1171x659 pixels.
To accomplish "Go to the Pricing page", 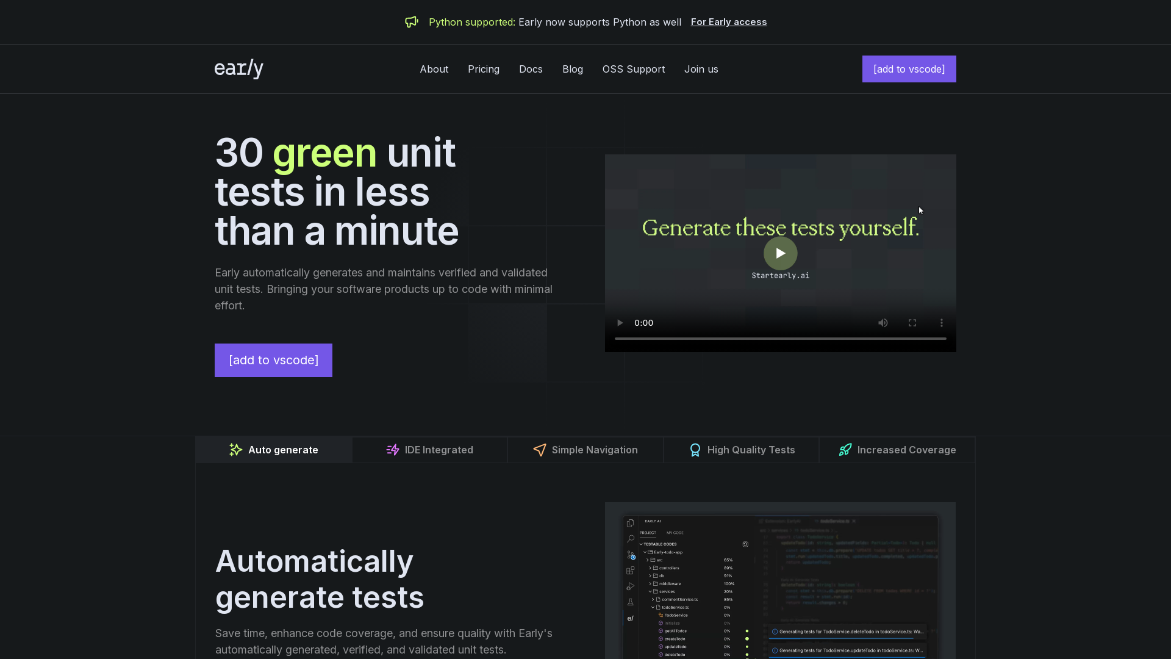I will [484, 69].
